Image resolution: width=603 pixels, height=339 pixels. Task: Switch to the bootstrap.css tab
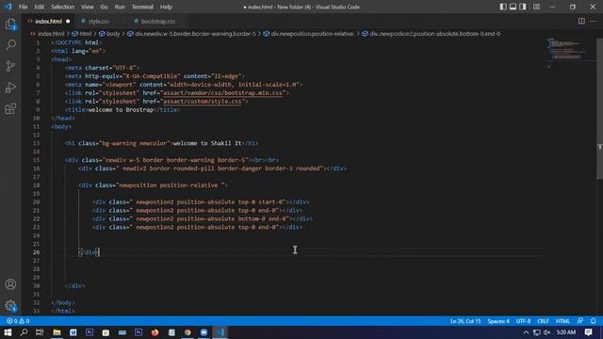(x=157, y=21)
